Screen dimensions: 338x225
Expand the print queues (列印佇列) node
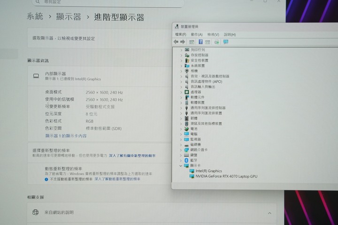(x=181, y=50)
